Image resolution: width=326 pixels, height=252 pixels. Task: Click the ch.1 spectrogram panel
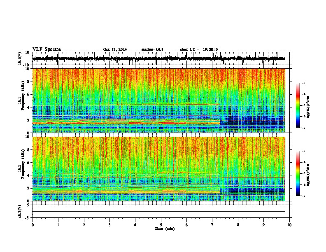tap(159, 100)
